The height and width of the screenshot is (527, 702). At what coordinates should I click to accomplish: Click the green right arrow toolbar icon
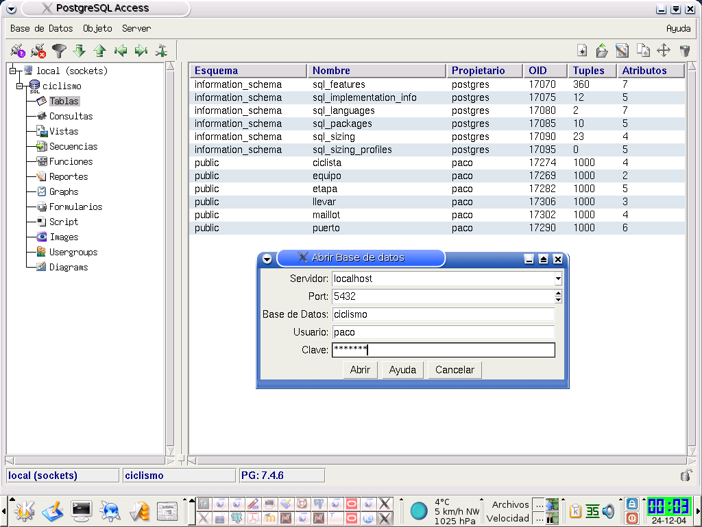141,50
